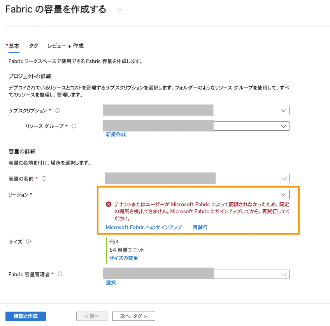Click the 新規作成 link under resource group

pos(116,135)
